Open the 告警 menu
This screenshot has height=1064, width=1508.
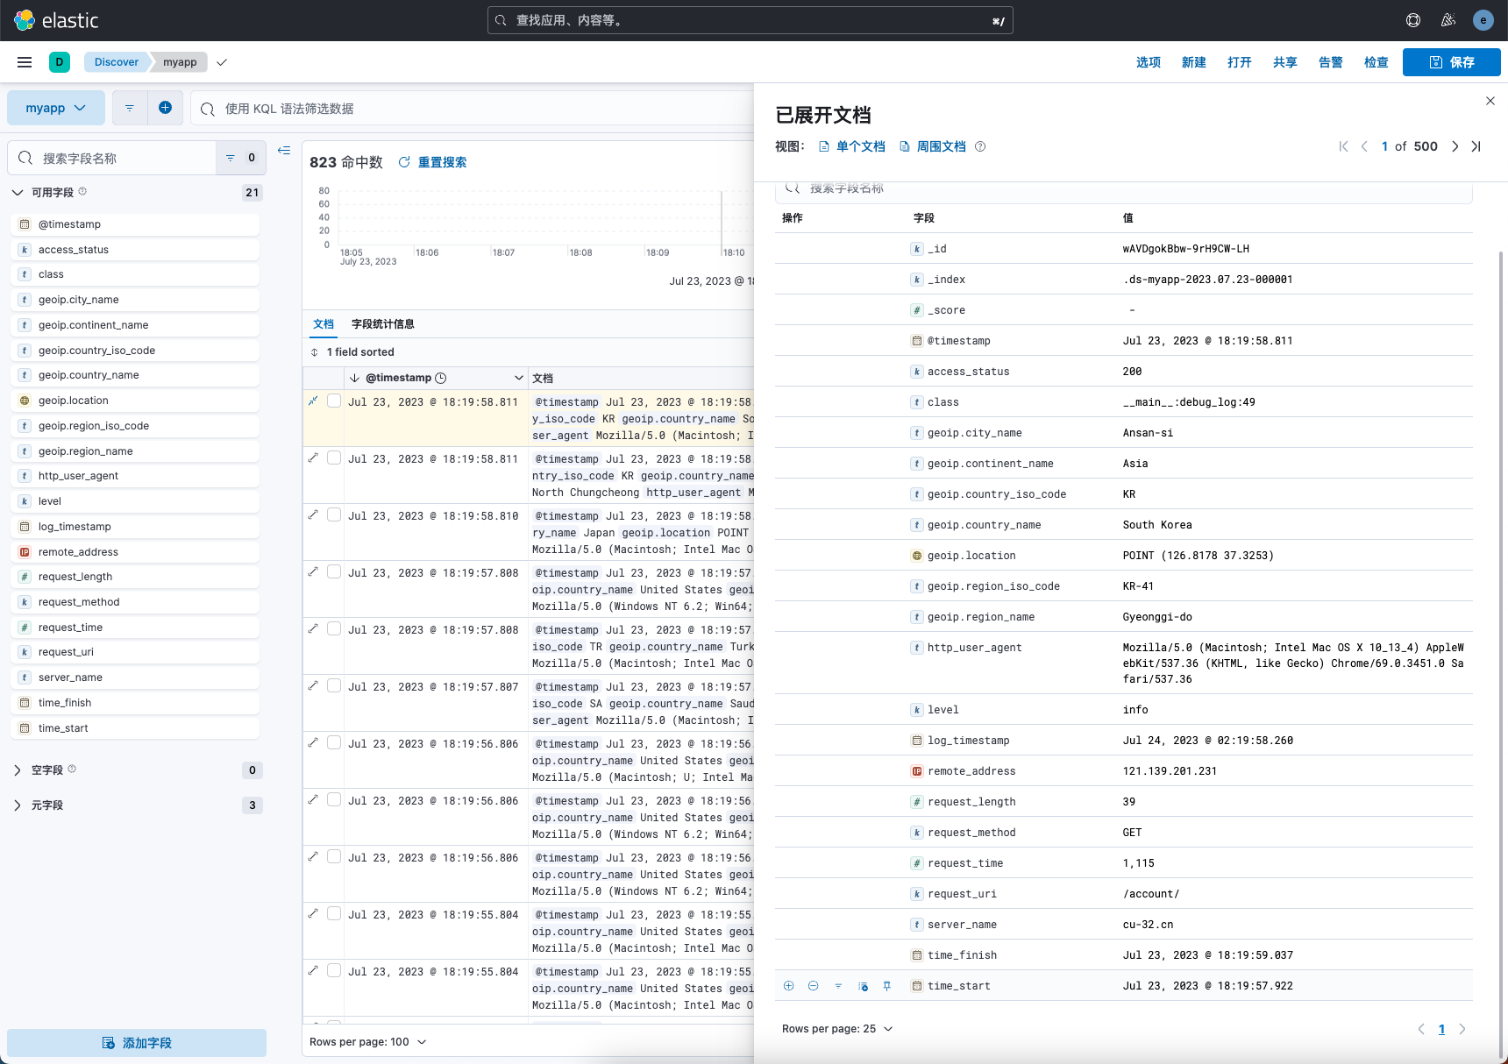1331,62
